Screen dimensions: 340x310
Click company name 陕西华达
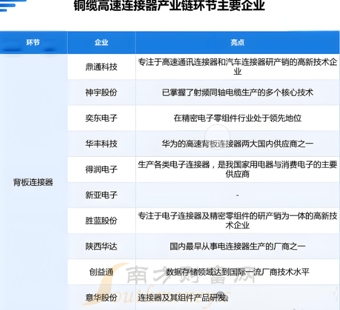point(101,246)
